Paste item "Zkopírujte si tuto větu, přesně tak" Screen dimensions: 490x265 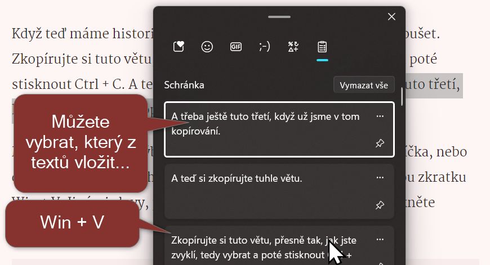pos(279,246)
